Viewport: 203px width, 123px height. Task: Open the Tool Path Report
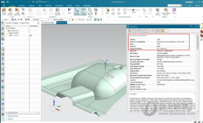point(90,12)
